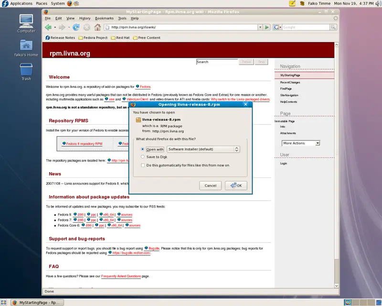This screenshot has height=306, width=382.
Task: Open the Bookmarks menu
Action: tap(104, 18)
